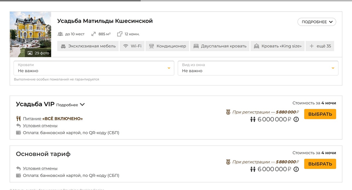This screenshot has height=190, width=352.
Task: Open the Вид из окна dropdown
Action: pos(258,68)
